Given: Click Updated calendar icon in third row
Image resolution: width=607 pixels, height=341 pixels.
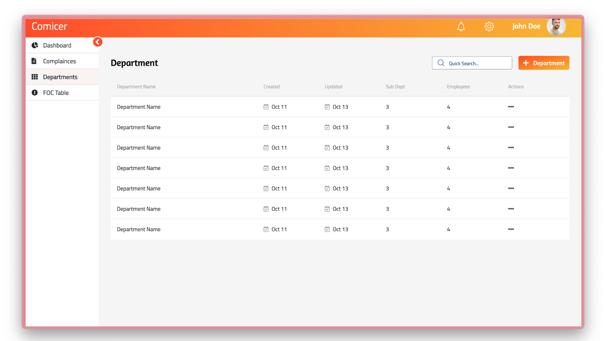Looking at the screenshot, I should pyautogui.click(x=327, y=147).
